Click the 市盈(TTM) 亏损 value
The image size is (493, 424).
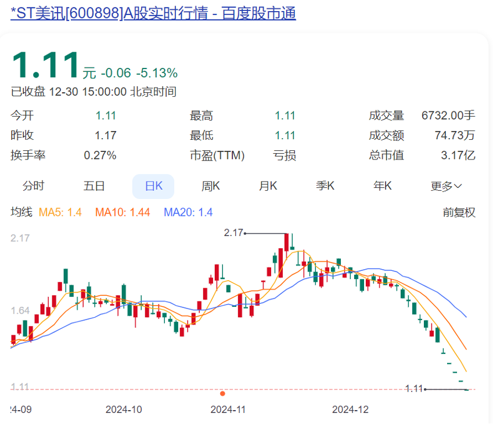point(284,155)
